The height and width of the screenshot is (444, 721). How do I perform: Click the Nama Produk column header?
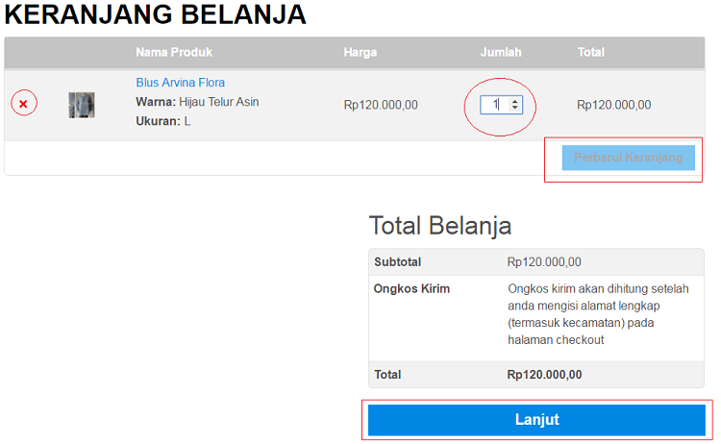point(174,52)
